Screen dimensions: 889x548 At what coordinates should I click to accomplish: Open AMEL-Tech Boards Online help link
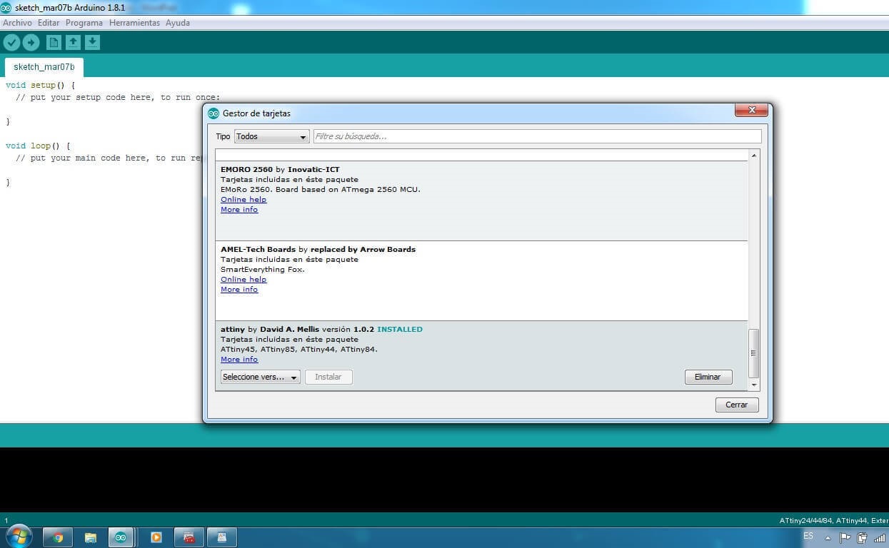click(x=243, y=280)
